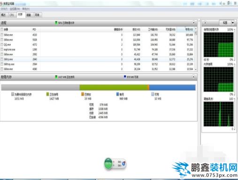Switch to the Disk tab

[29, 15]
